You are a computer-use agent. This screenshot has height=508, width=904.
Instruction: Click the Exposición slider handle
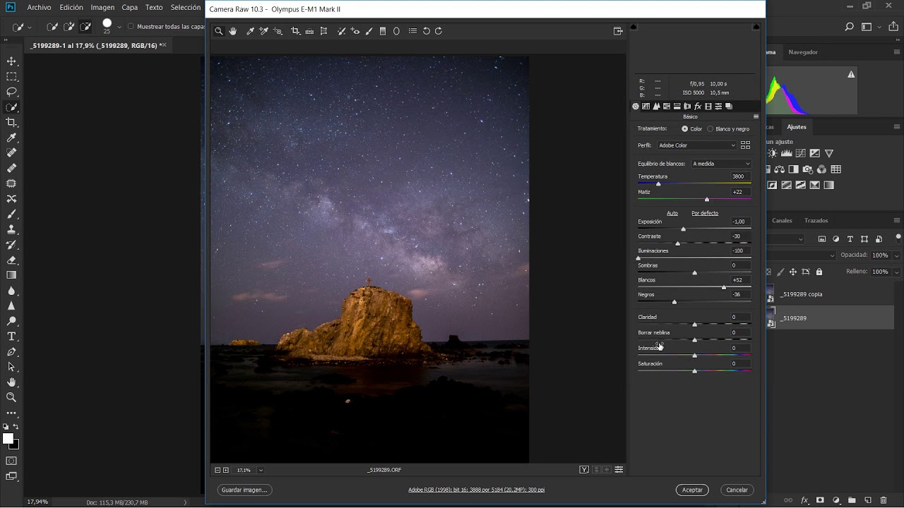tap(683, 229)
